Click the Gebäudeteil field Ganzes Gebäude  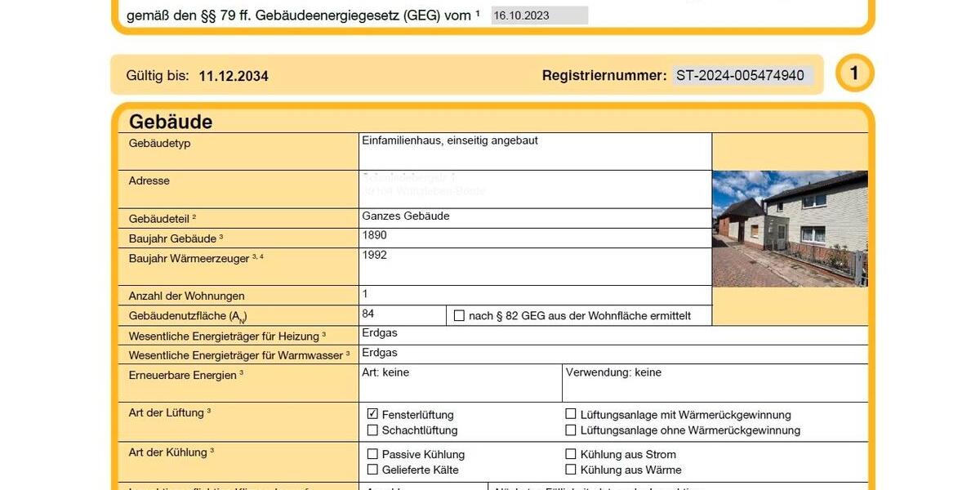click(535, 217)
